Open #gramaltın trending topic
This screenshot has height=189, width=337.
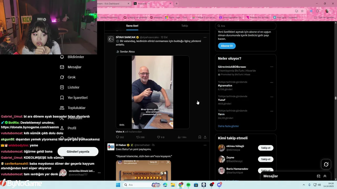pos(225,86)
